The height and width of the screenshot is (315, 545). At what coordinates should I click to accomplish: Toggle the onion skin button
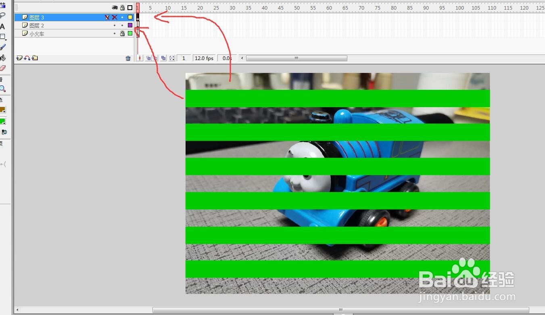(148, 58)
